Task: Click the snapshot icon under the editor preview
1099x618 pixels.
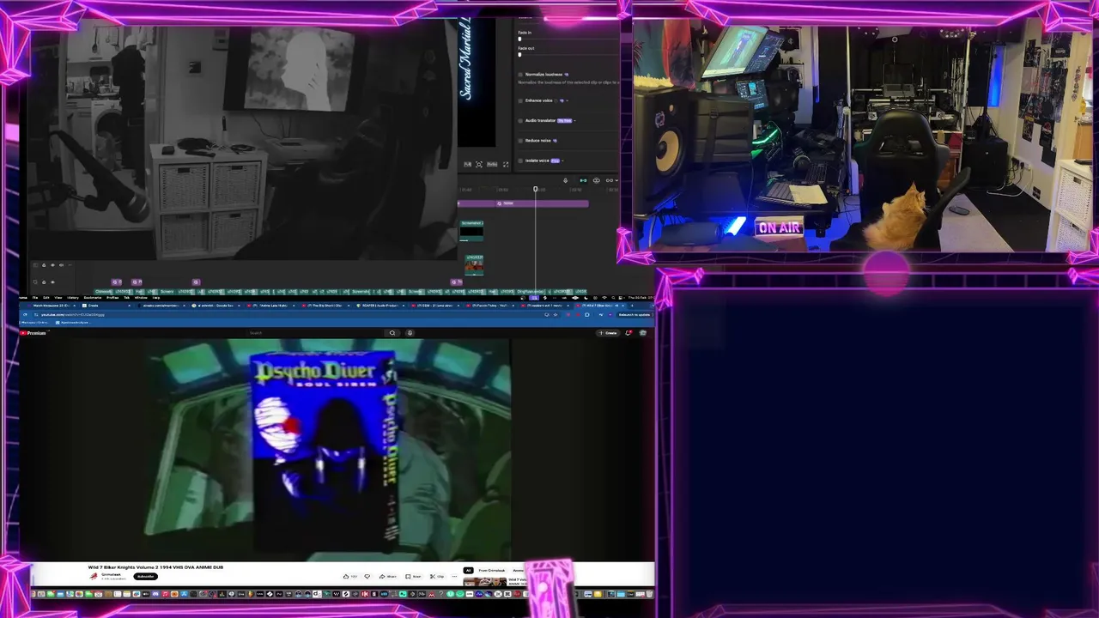Action: tap(479, 164)
